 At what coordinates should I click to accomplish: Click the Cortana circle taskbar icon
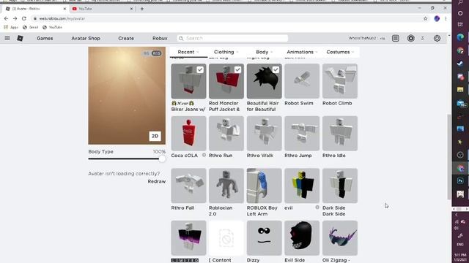tap(460, 13)
